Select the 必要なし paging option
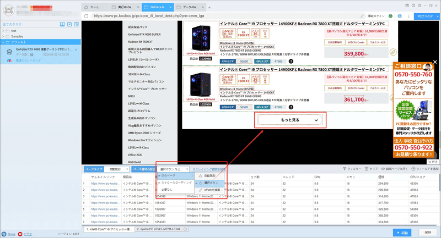The width and height of the screenshot is (441, 238). coord(175,190)
